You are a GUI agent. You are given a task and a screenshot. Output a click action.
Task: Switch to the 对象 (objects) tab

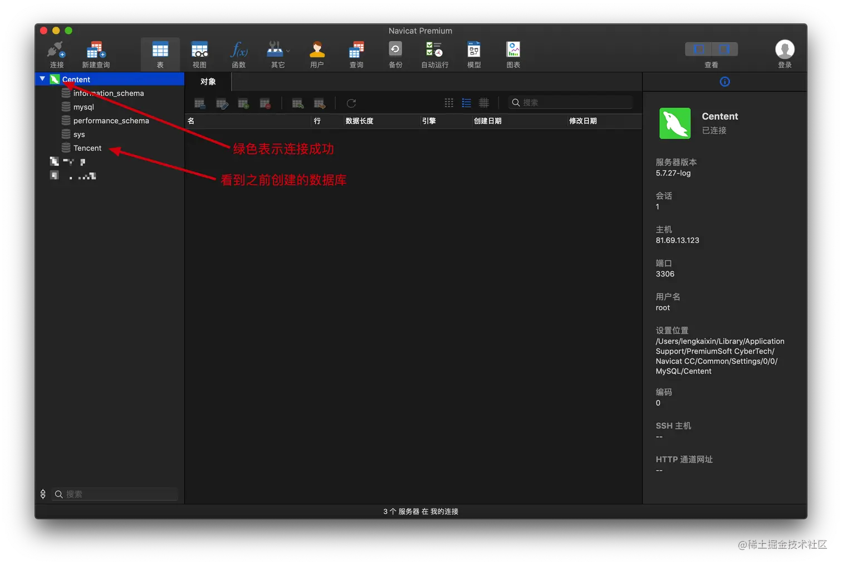[208, 82]
